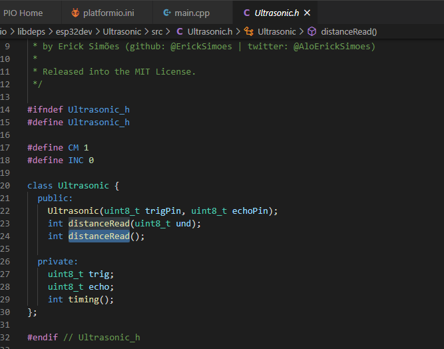Expand the esp32dev breadcrumb folder
The image size is (444, 349).
point(75,31)
